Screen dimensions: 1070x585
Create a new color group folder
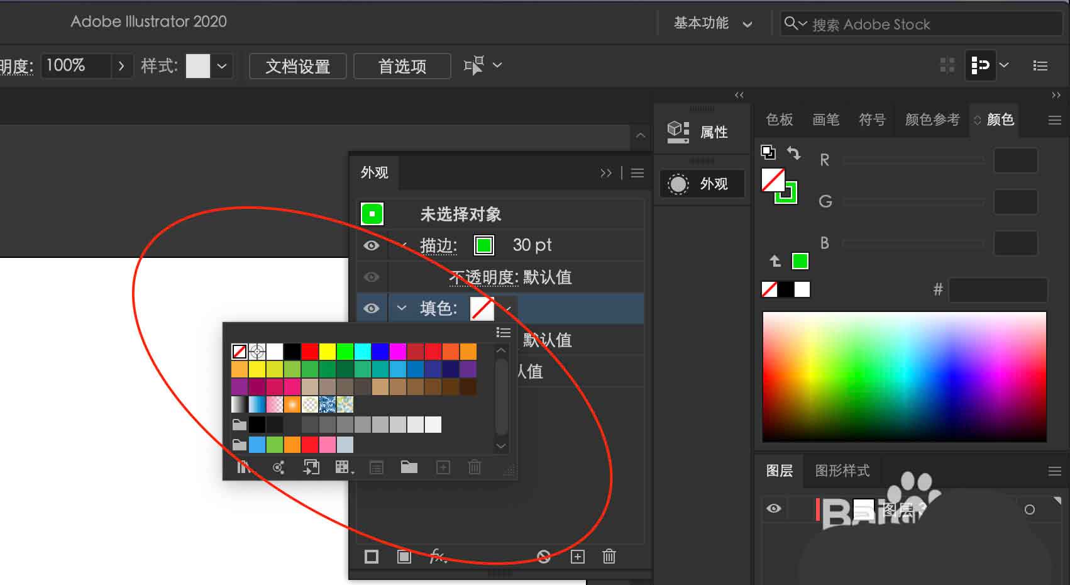click(409, 466)
